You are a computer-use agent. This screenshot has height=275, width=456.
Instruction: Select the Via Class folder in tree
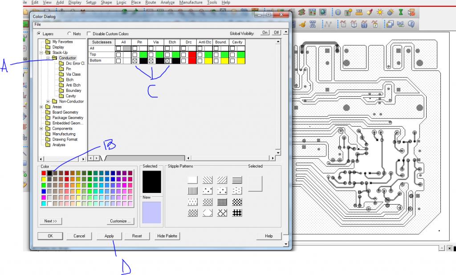73,74
